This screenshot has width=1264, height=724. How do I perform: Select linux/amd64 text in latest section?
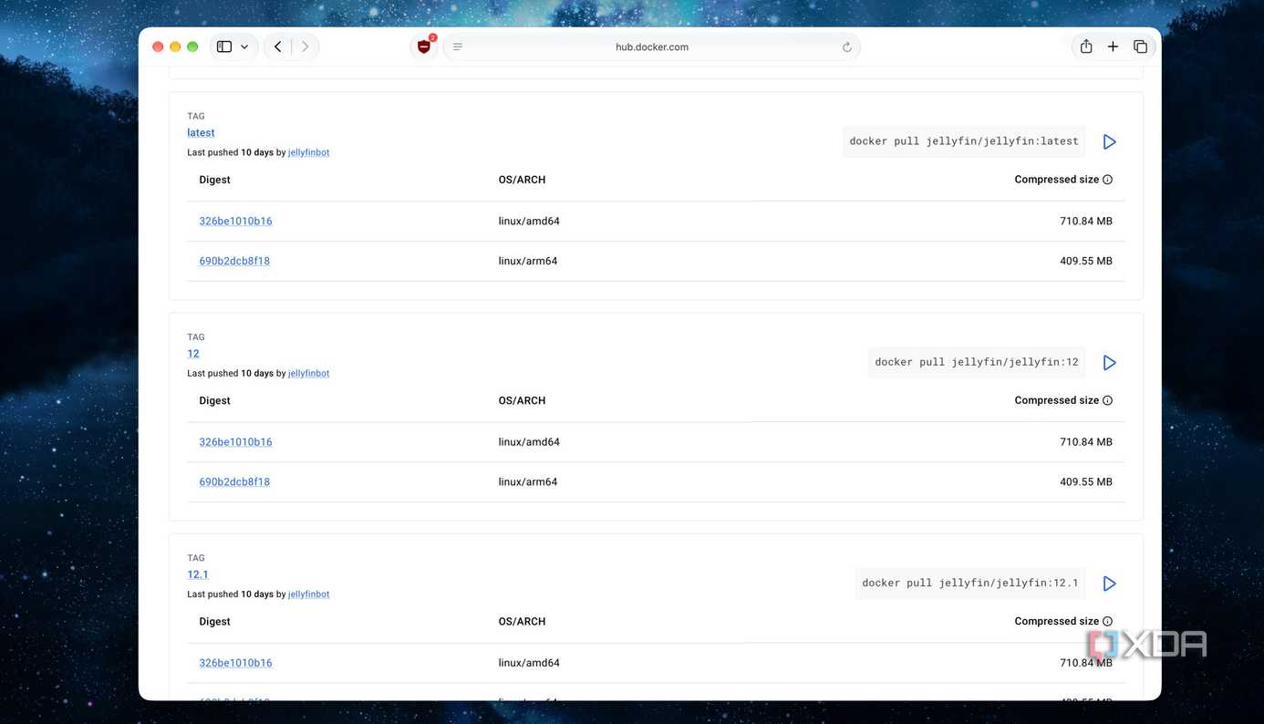click(x=529, y=221)
